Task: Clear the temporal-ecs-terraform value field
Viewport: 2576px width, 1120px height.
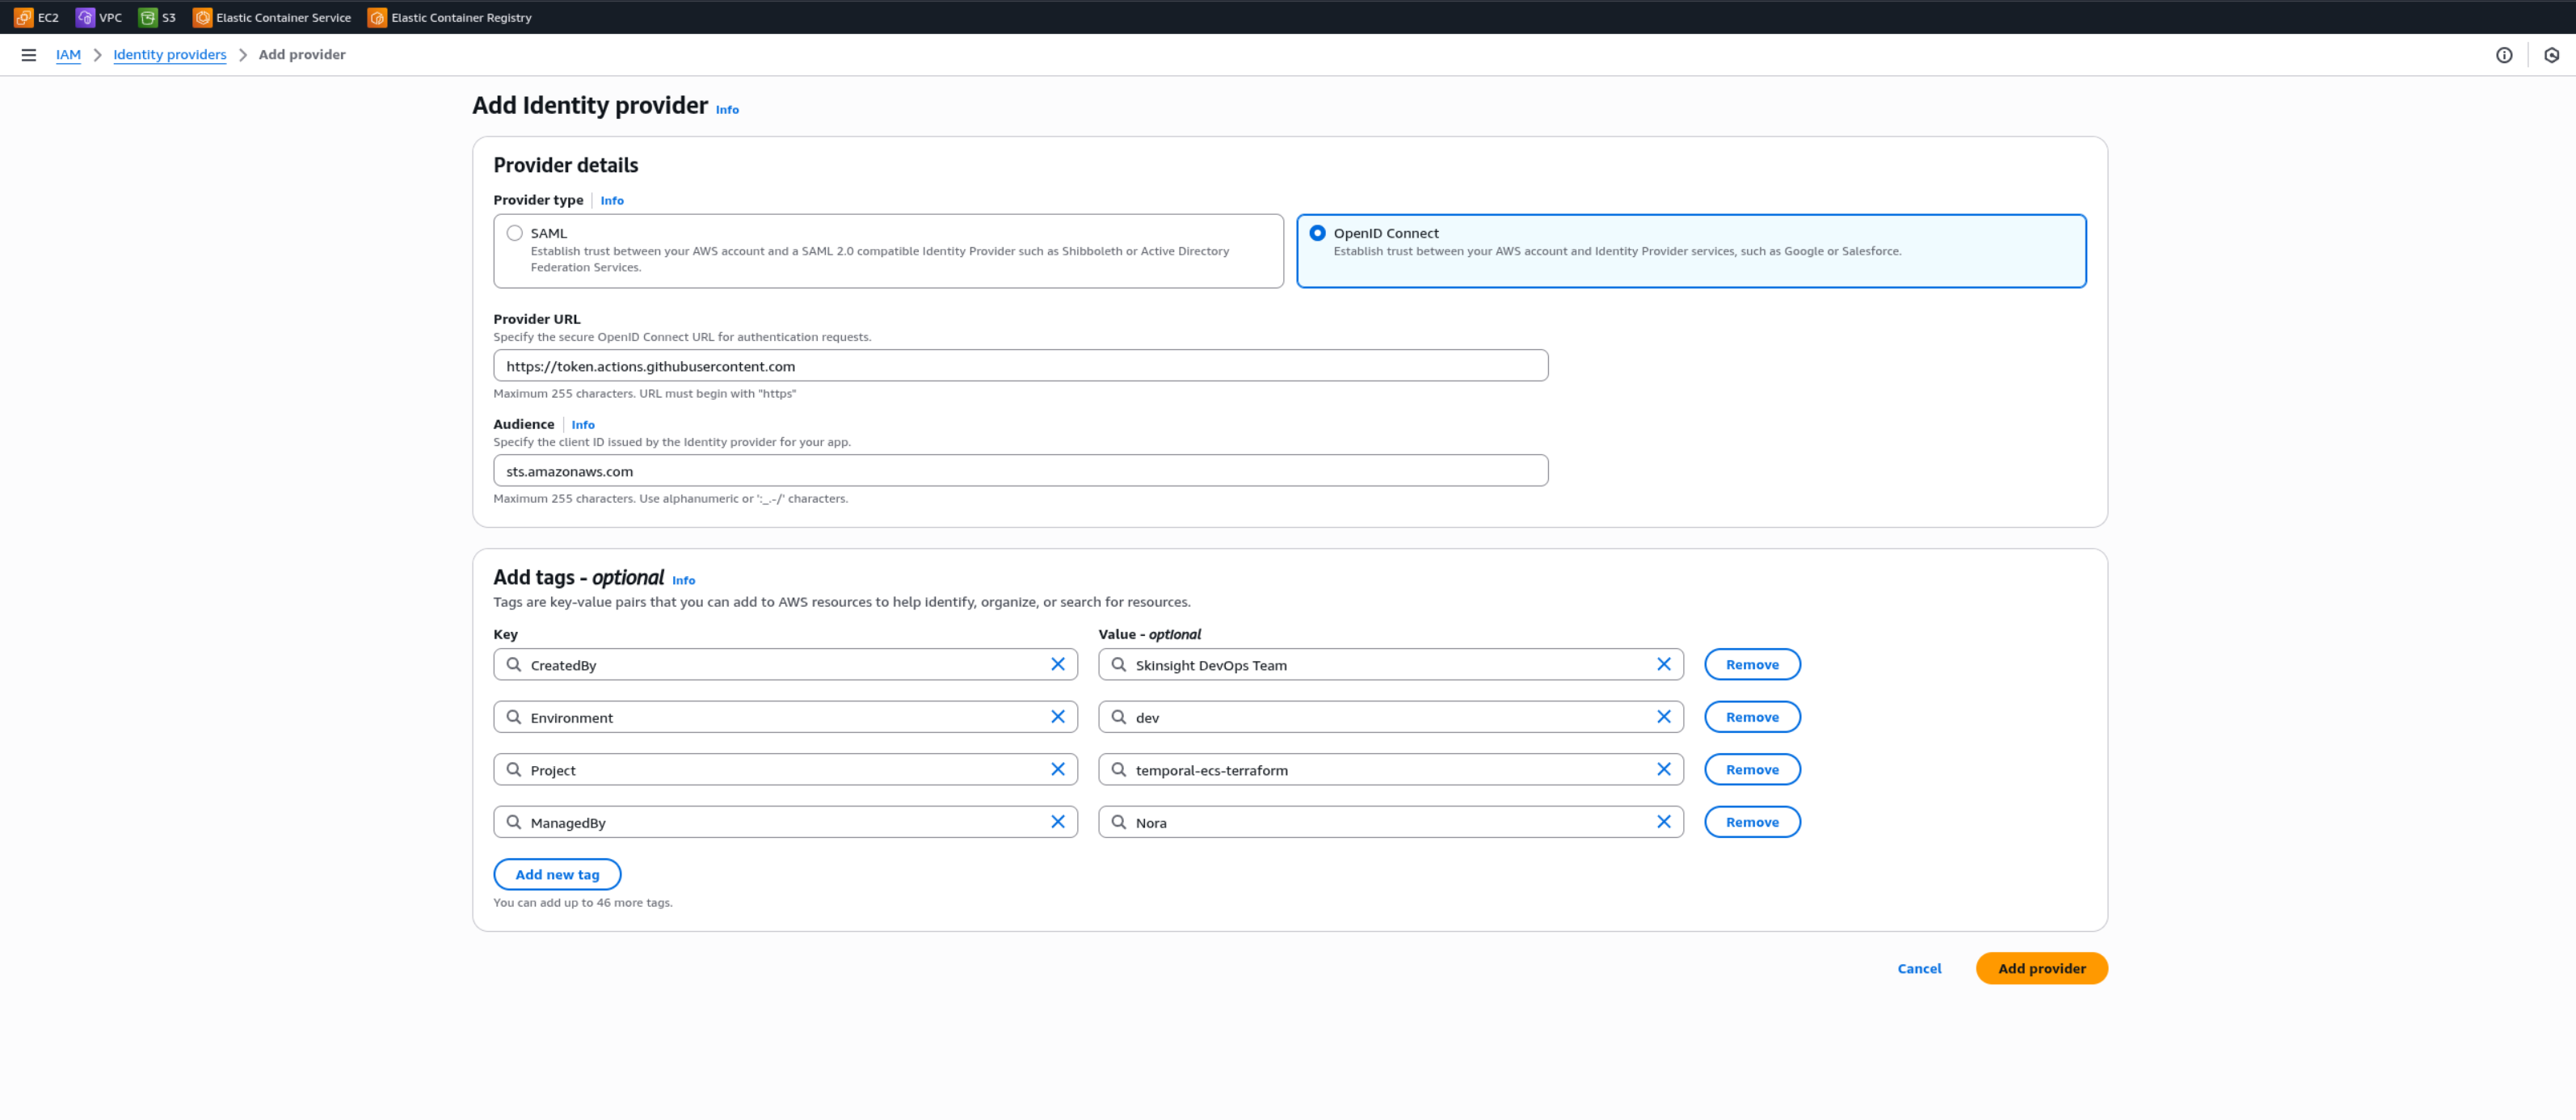Action: point(1663,769)
